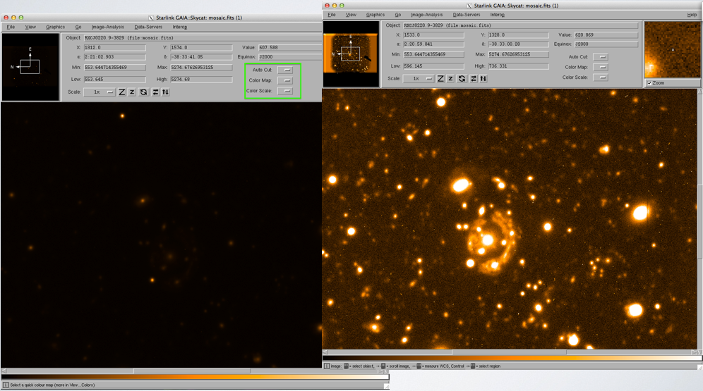
Task: Open Auto Cut dropdown in left window
Action: pos(287,70)
